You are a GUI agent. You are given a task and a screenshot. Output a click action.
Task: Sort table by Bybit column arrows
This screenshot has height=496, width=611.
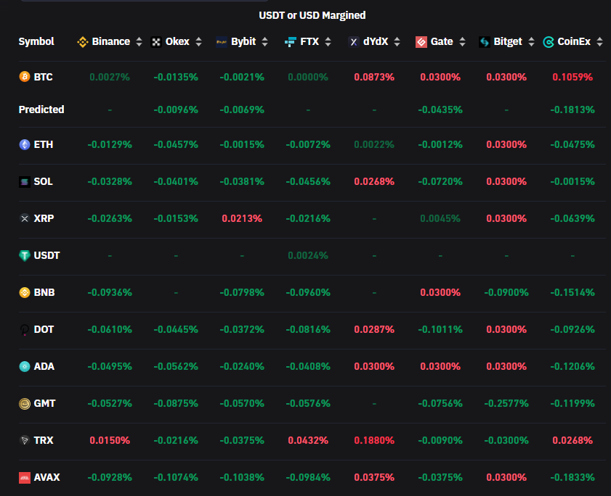coord(265,42)
